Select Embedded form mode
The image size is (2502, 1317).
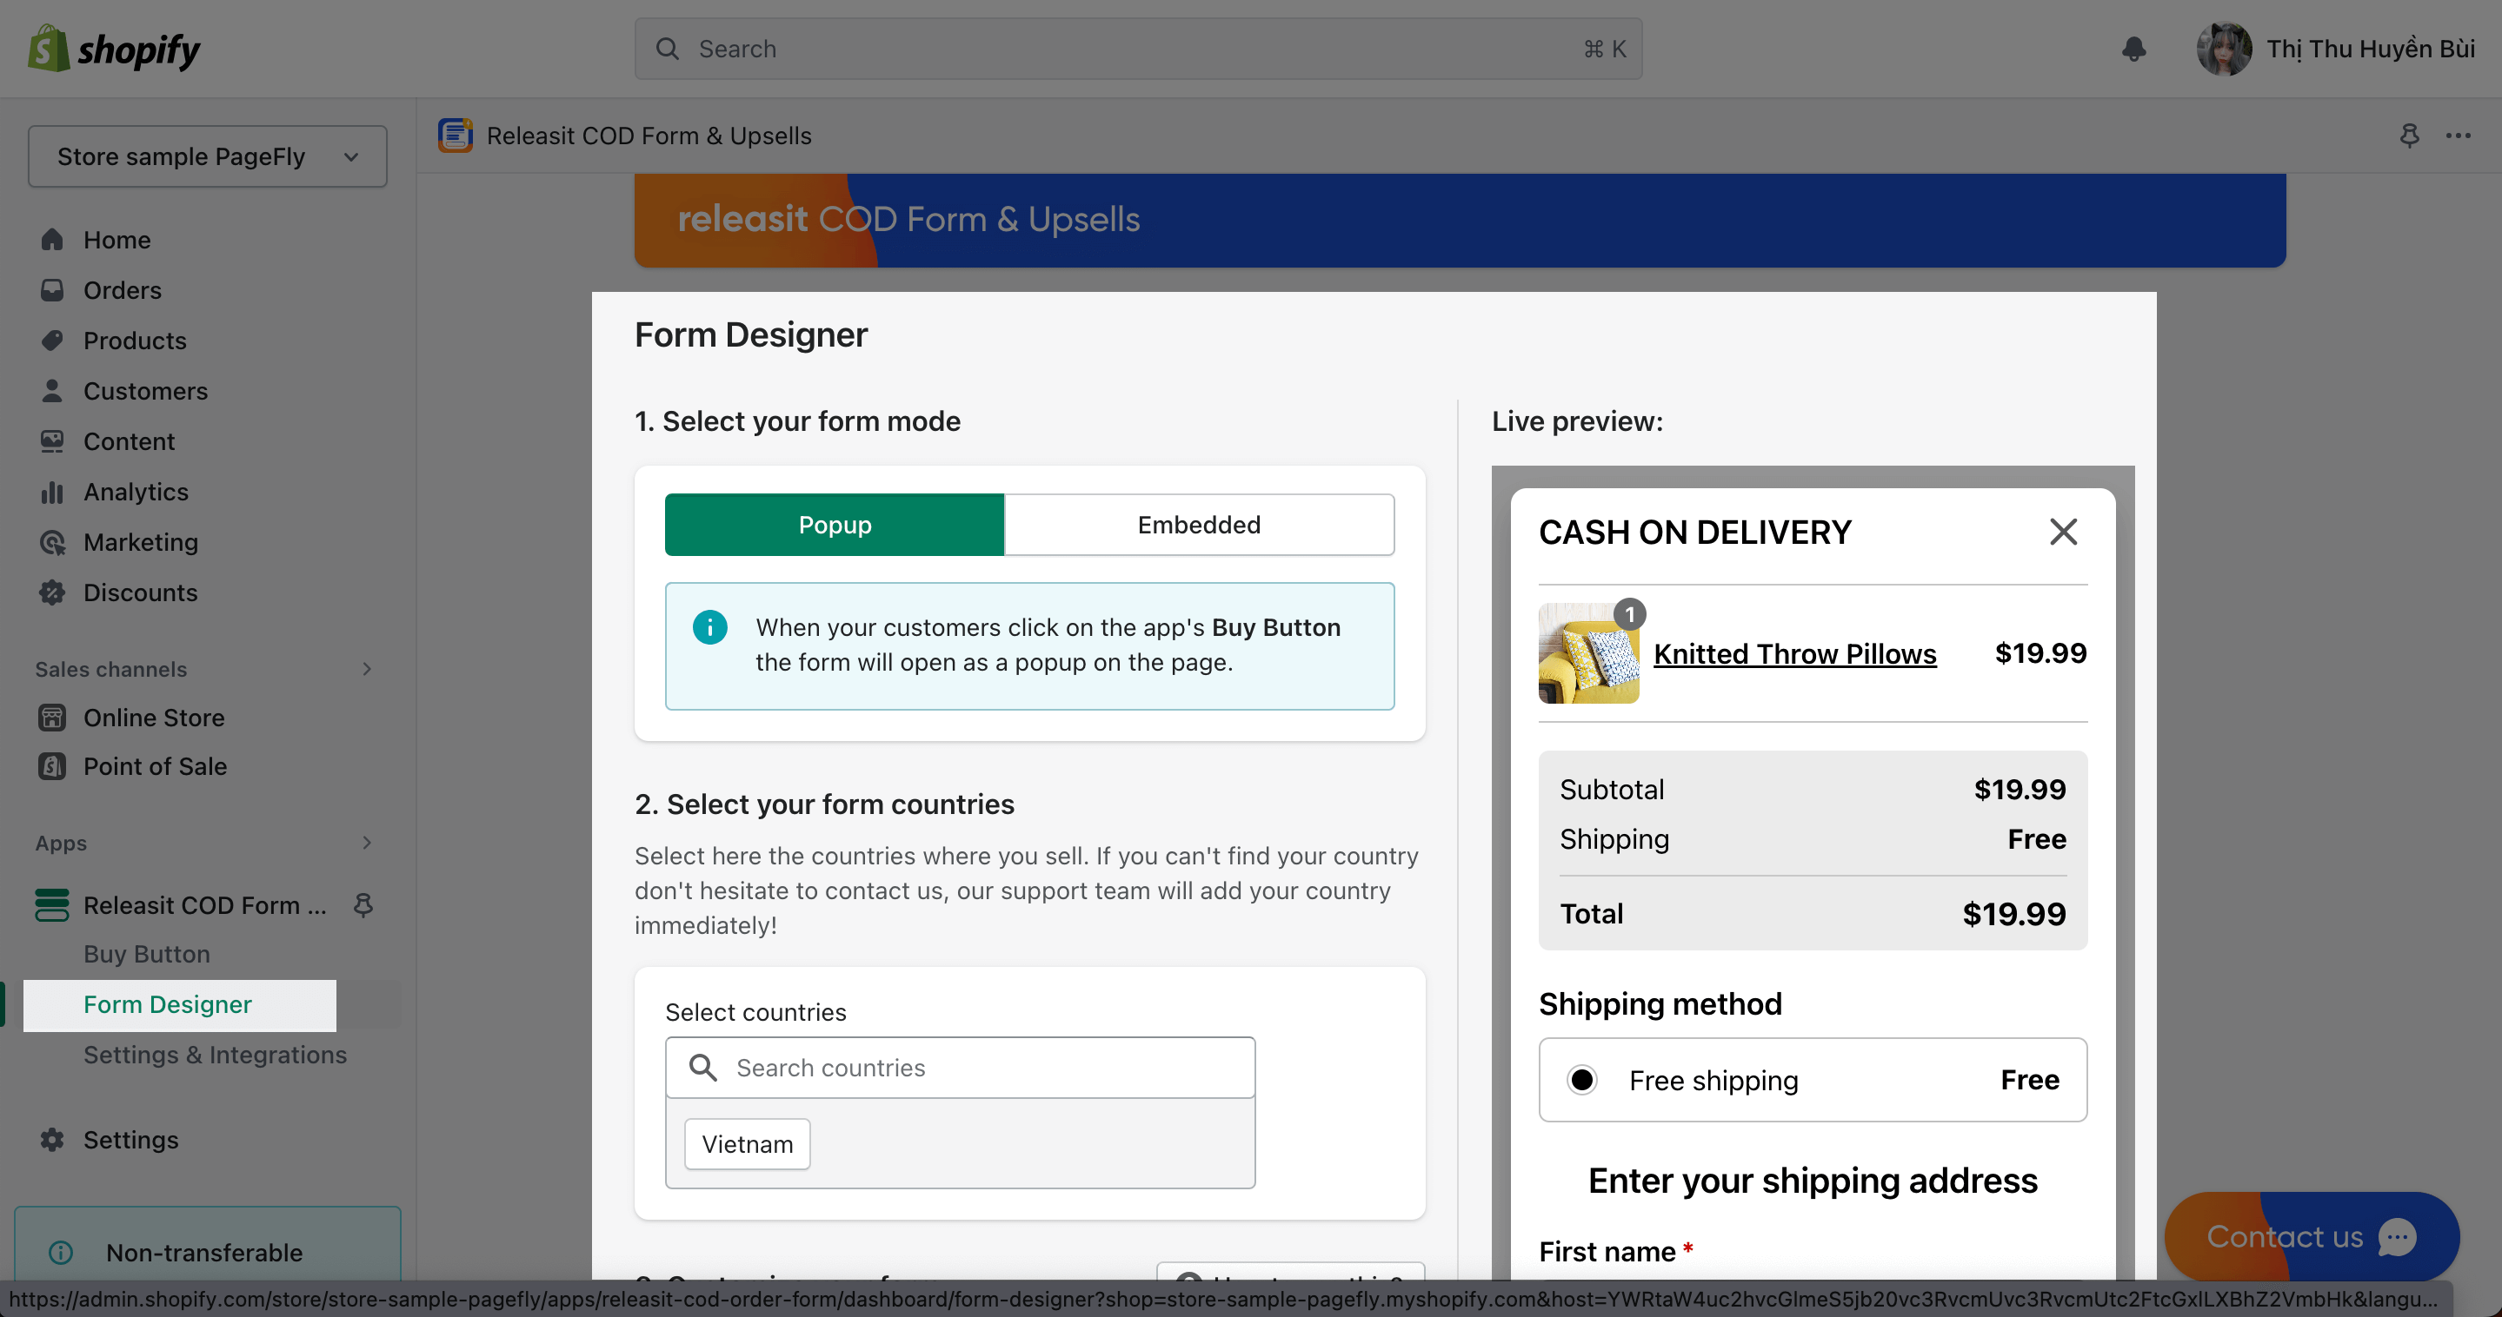[x=1199, y=525]
